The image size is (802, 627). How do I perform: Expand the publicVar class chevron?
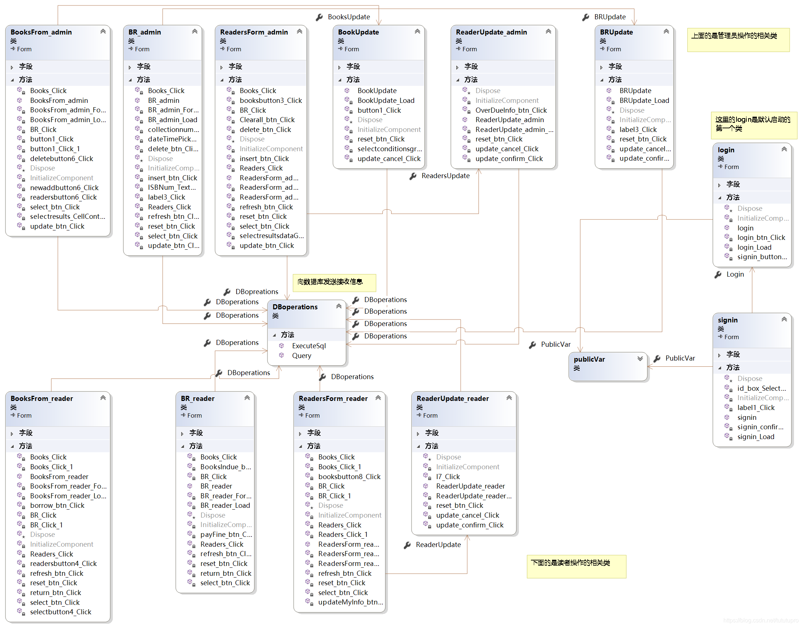pyautogui.click(x=640, y=359)
